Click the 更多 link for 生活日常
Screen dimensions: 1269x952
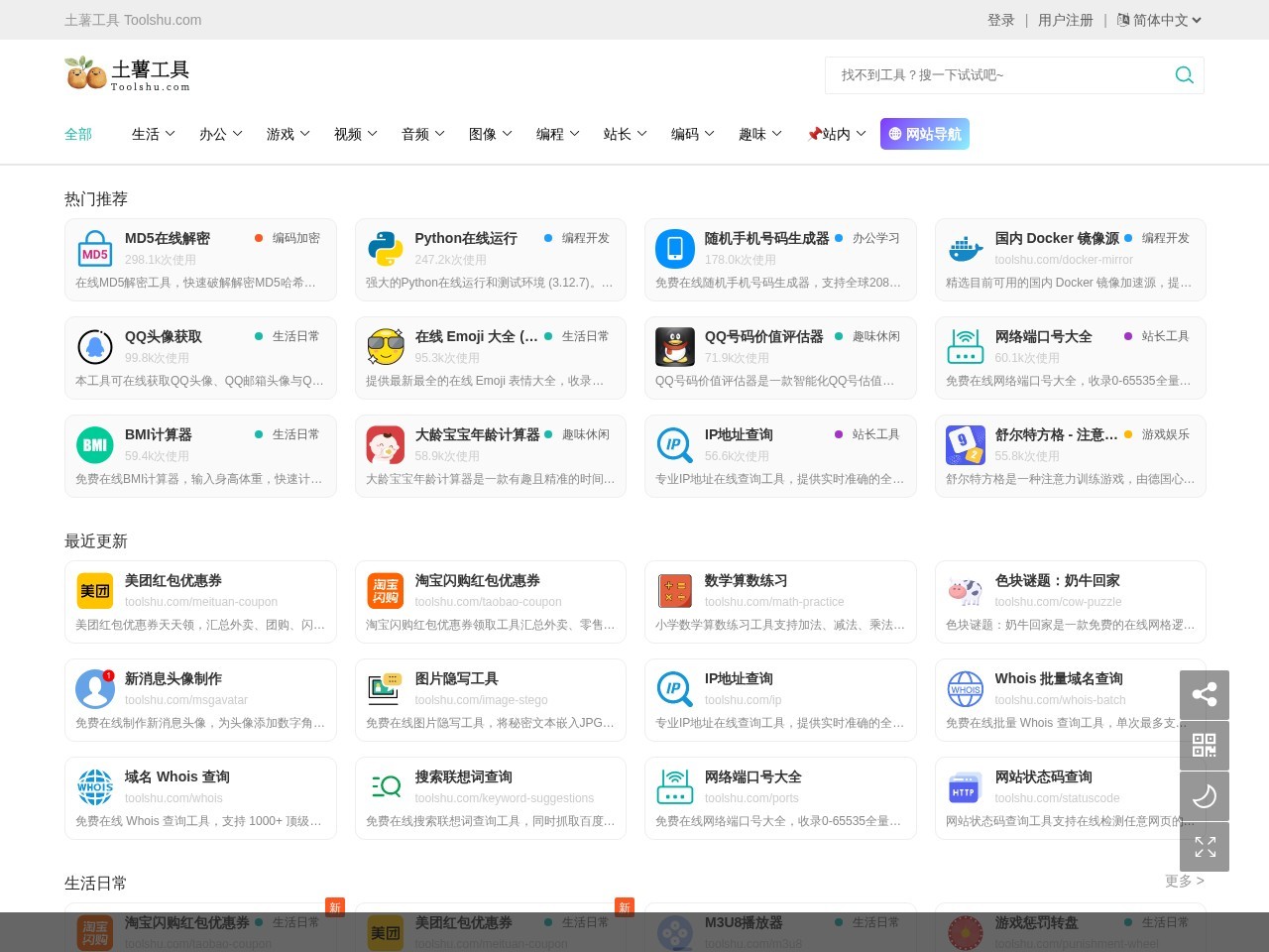point(1185,881)
